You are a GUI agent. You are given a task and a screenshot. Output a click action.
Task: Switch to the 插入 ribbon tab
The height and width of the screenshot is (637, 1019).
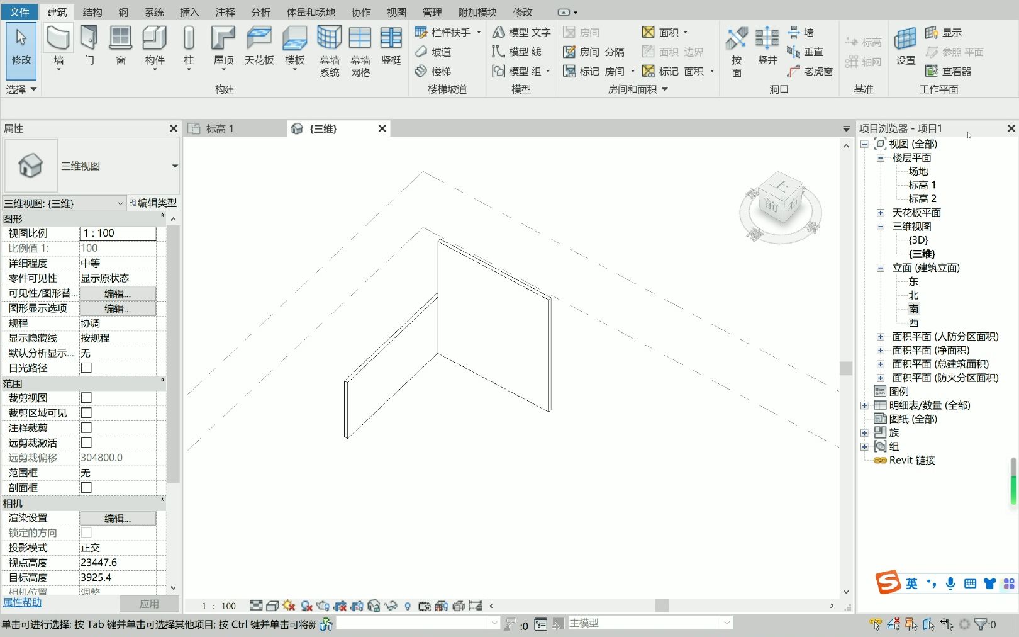coord(188,11)
